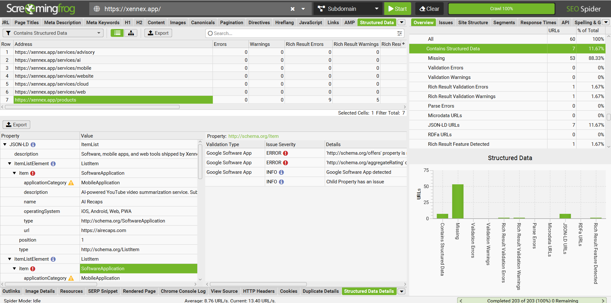Click info icon beside second itemListElement
Viewport: 611px width, 303px height.
point(53,259)
